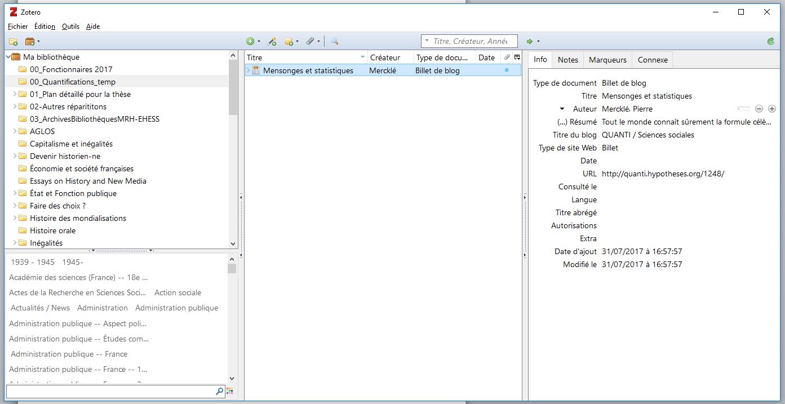Toggle the author name single-field switch
The image size is (785, 404).
coord(743,109)
